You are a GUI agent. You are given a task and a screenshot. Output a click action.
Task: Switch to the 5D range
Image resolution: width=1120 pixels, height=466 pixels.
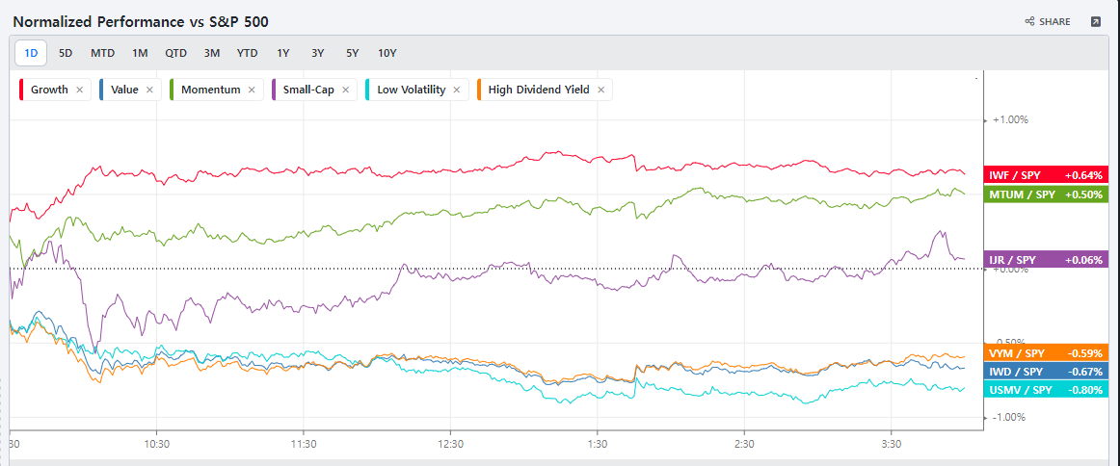click(x=66, y=53)
